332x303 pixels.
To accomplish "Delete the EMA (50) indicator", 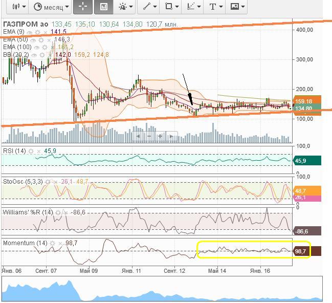I will tap(49, 40).
